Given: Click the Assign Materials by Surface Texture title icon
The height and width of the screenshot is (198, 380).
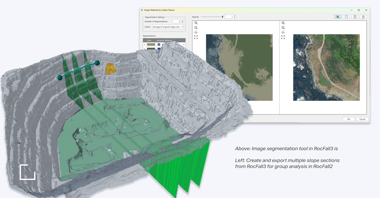Looking at the screenshot, I should (142, 10).
